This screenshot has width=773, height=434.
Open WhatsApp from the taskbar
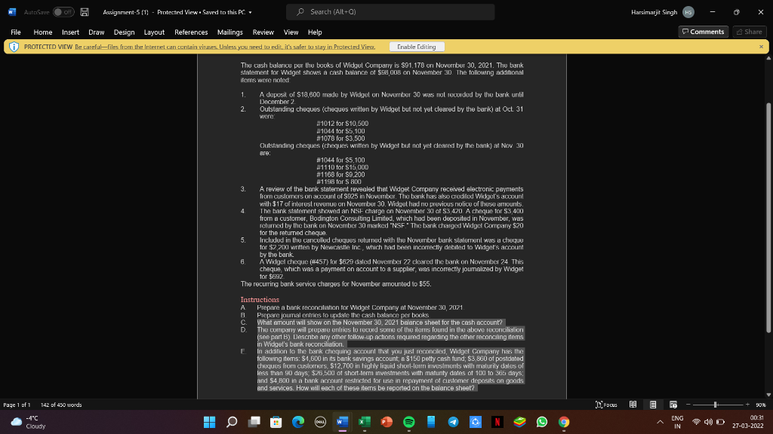click(543, 422)
